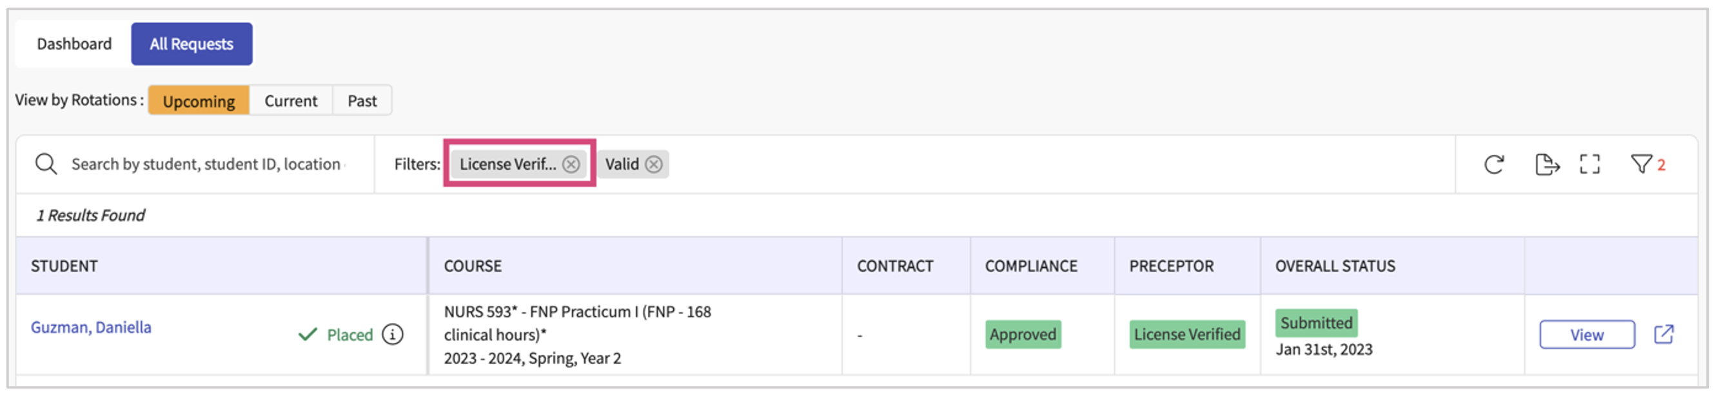Click the Submitted overall status badge

tap(1316, 324)
